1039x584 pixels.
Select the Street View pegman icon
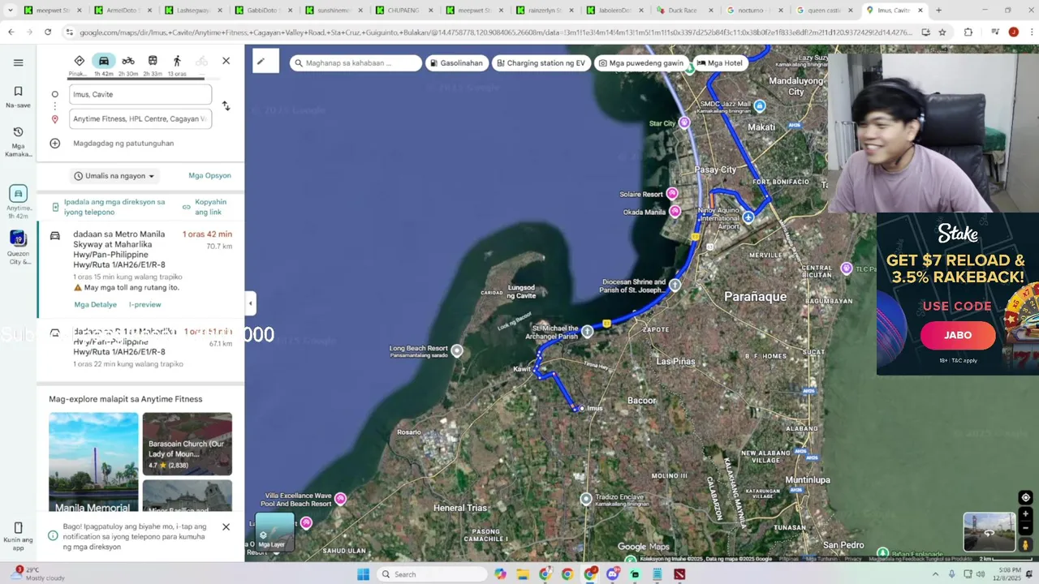pos(1025,545)
